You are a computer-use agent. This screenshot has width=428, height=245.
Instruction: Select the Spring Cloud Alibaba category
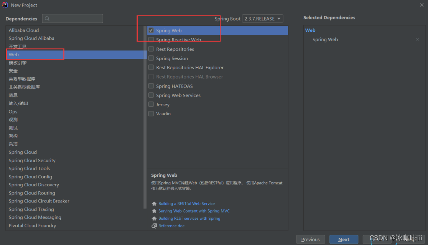(75, 38)
